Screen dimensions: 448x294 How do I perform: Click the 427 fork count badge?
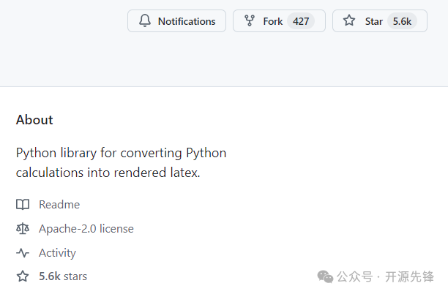tap(300, 21)
